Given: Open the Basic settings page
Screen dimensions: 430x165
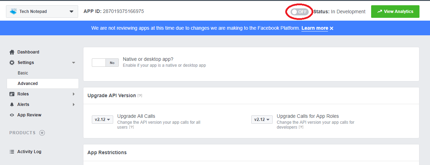Looking at the screenshot, I should click(23, 73).
